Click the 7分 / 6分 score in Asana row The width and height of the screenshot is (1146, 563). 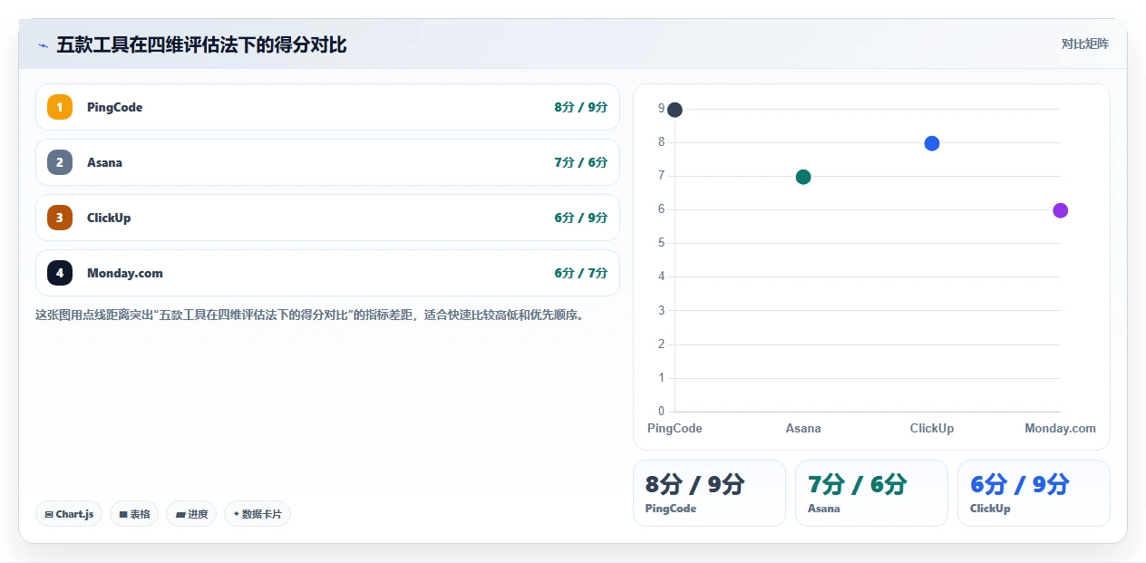pos(580,162)
